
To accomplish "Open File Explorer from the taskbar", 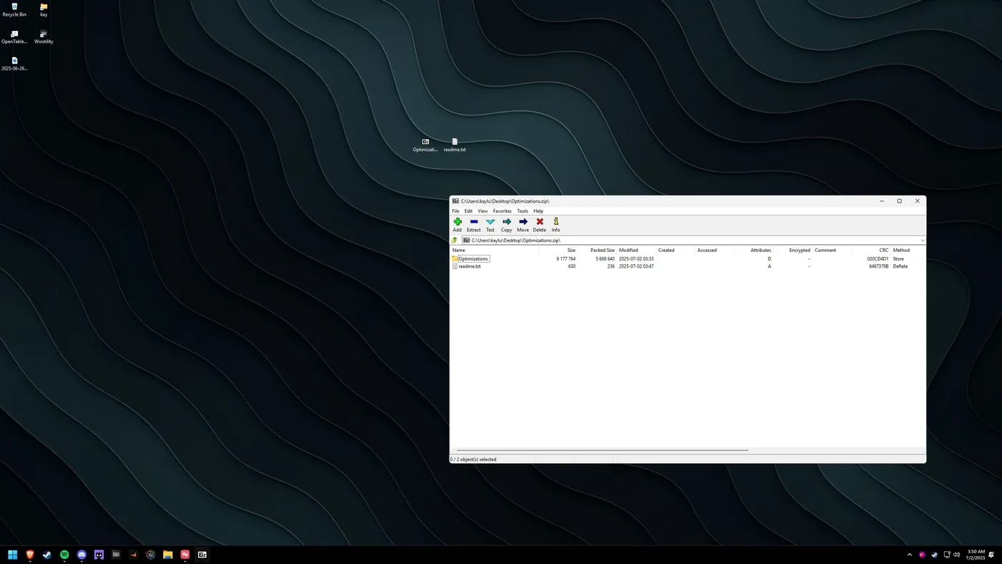I will 168,555.
